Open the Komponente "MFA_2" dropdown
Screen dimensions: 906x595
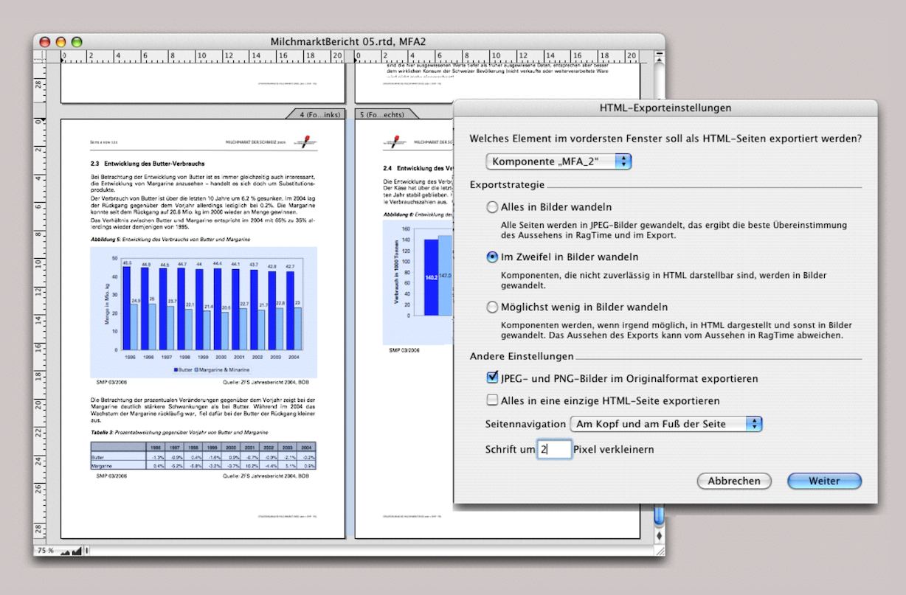[559, 161]
